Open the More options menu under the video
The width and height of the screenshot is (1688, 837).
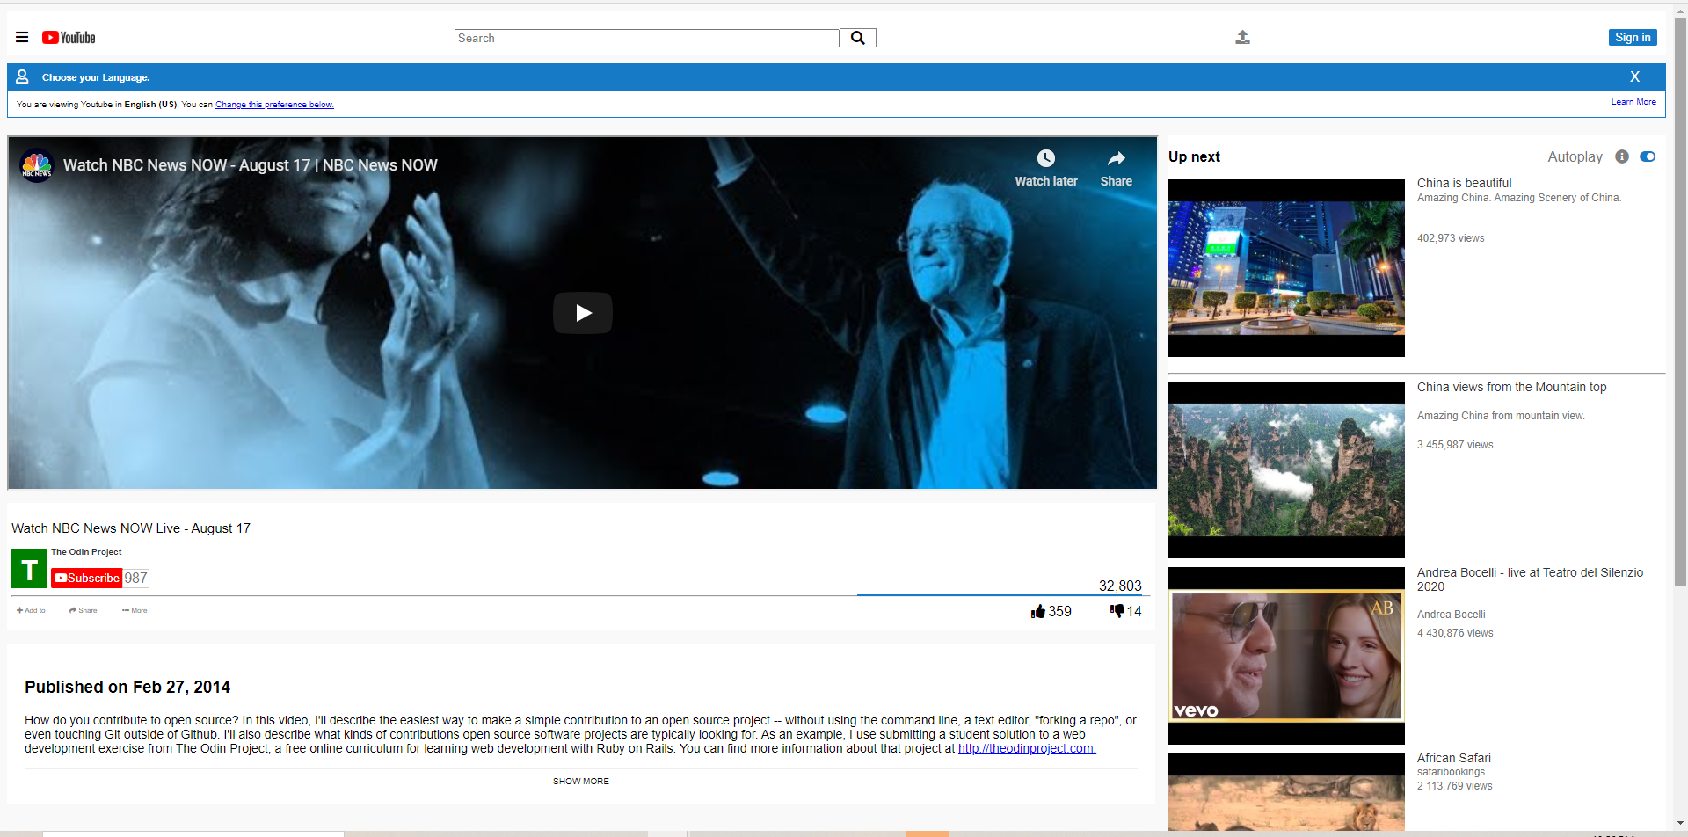(x=134, y=609)
